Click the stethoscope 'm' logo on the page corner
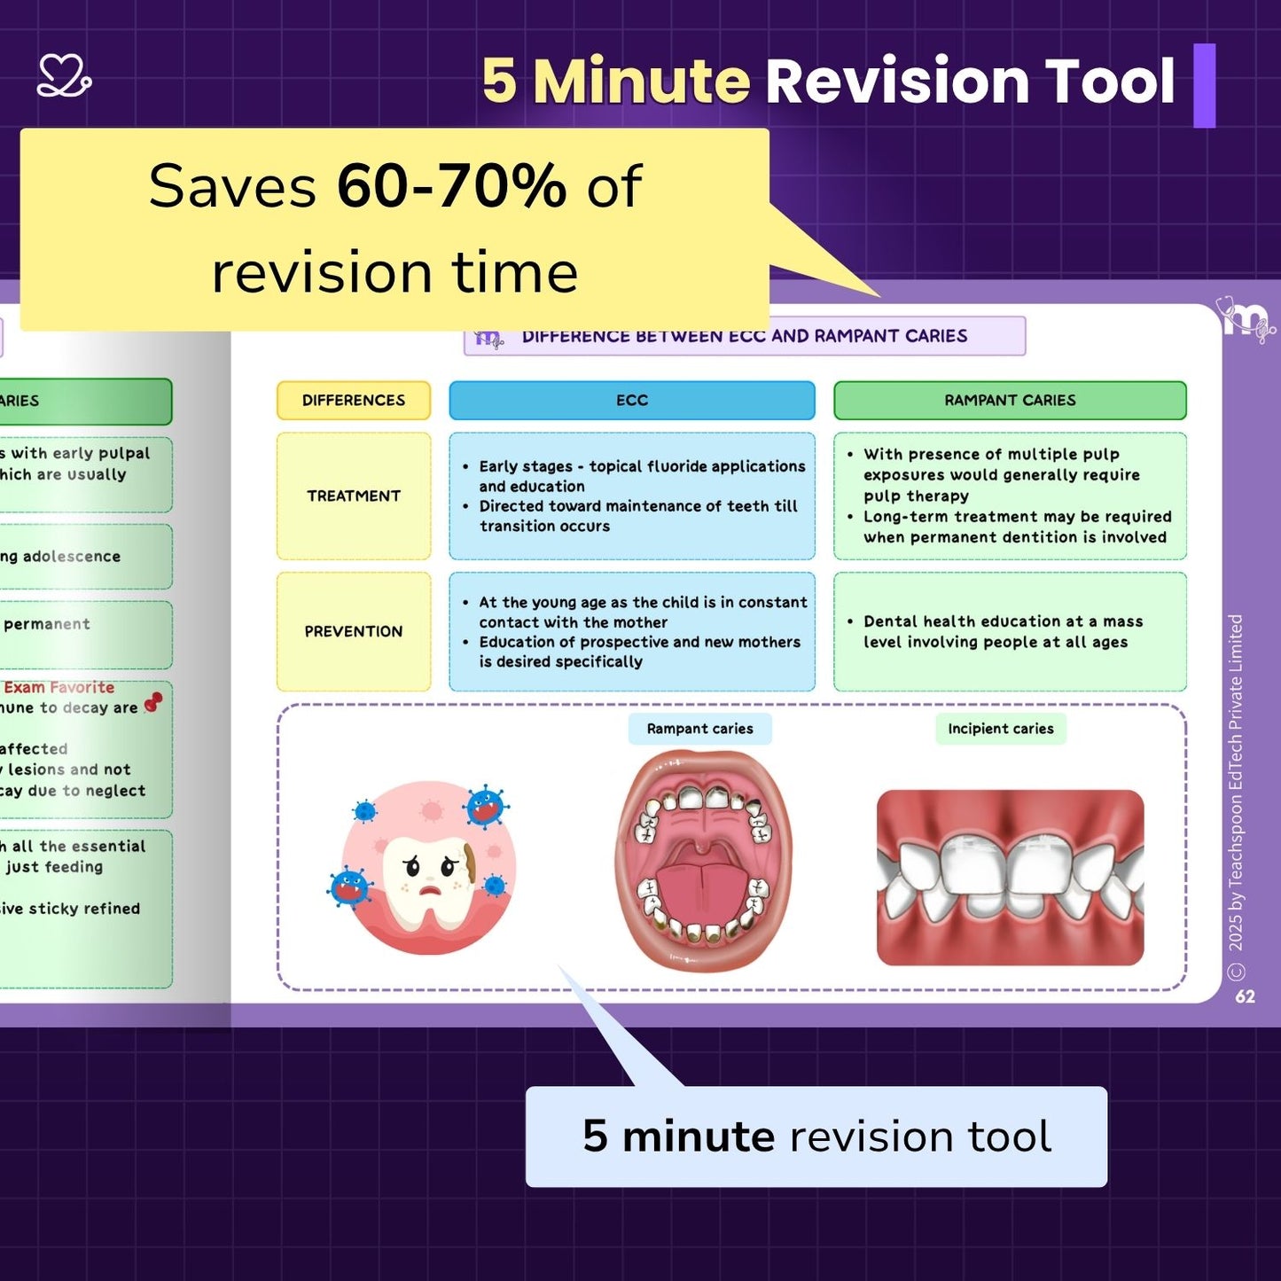Image resolution: width=1281 pixels, height=1281 pixels. pos(1246,320)
